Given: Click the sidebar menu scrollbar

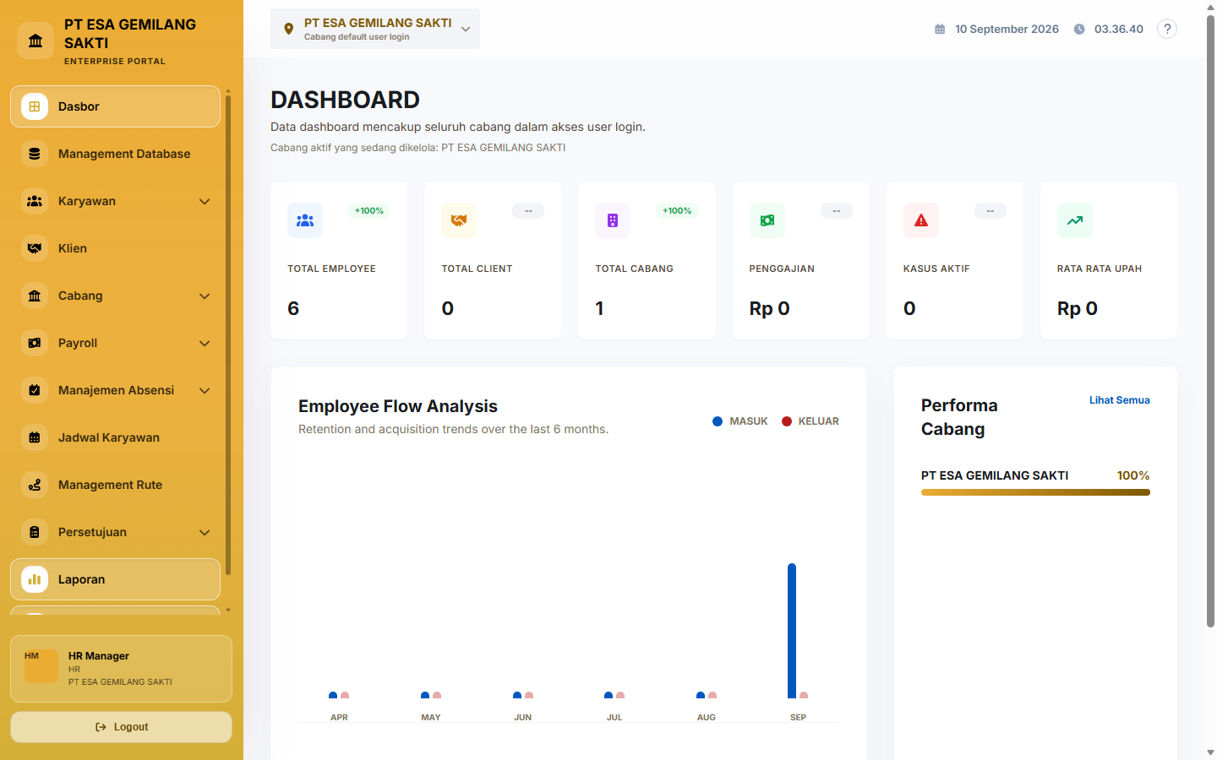Looking at the screenshot, I should click(x=228, y=334).
